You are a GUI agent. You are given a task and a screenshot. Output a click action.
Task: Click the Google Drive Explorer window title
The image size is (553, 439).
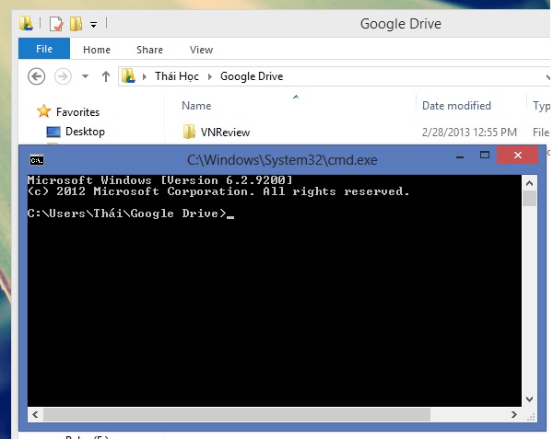click(x=400, y=24)
